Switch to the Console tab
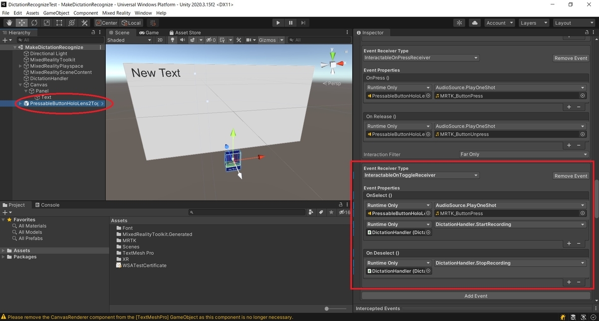Screen dimensions: 599x321 click(46, 205)
